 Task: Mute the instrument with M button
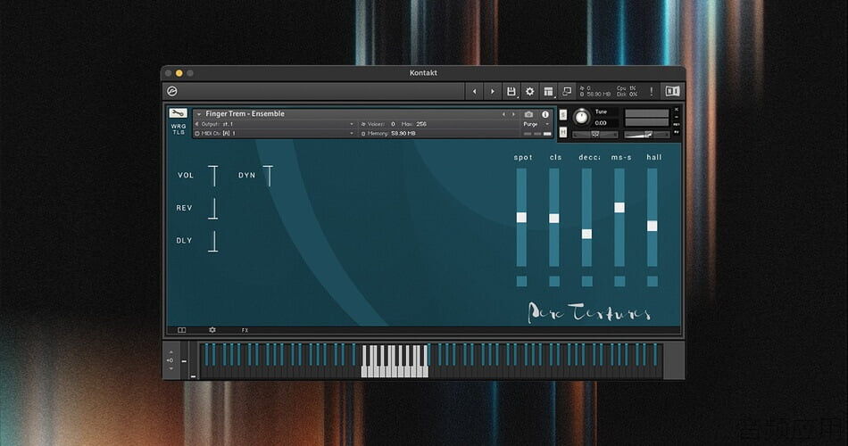coord(563,132)
